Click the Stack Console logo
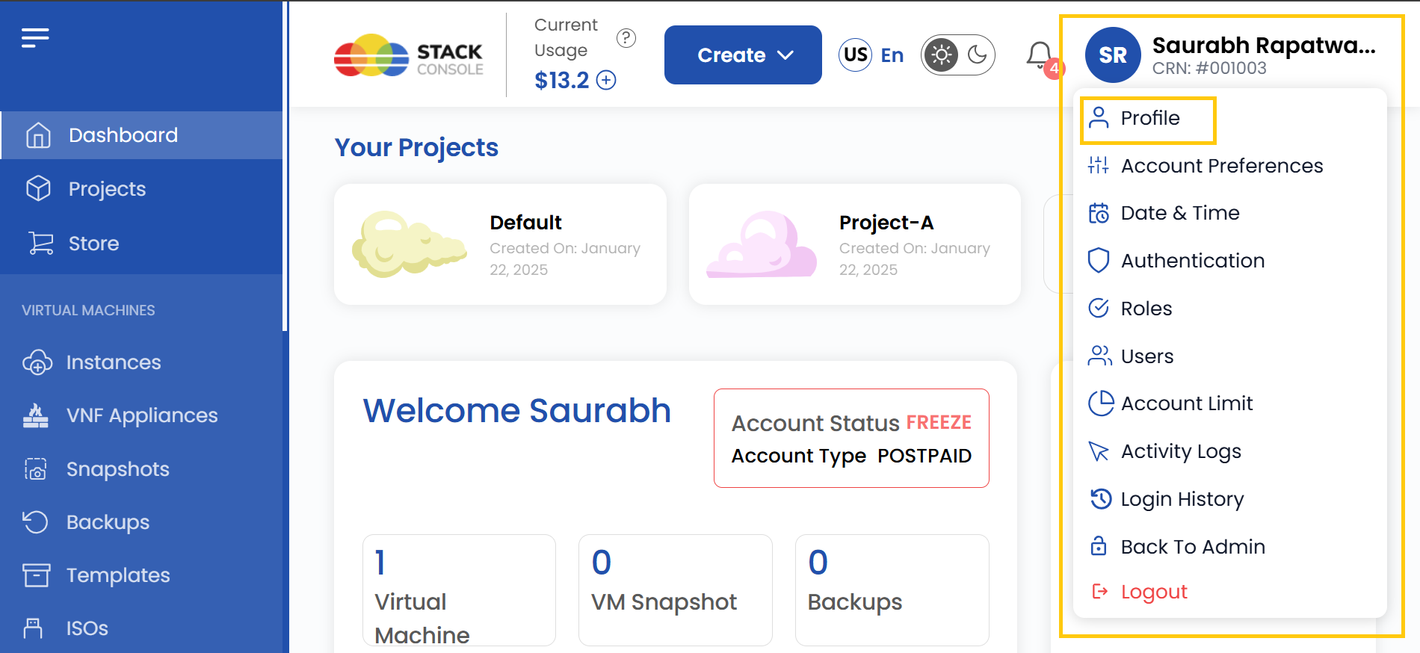Image resolution: width=1420 pixels, height=653 pixels. tap(409, 55)
